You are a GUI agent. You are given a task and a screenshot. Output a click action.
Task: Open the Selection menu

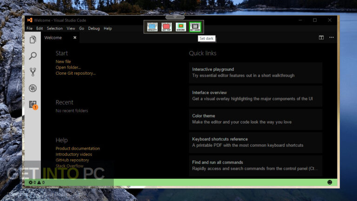tap(55, 28)
